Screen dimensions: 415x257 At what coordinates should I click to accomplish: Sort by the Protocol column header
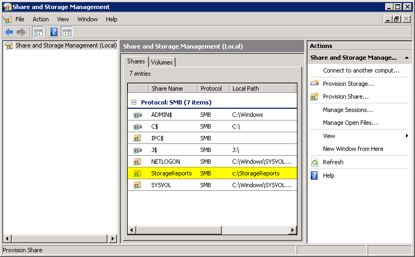(x=213, y=89)
